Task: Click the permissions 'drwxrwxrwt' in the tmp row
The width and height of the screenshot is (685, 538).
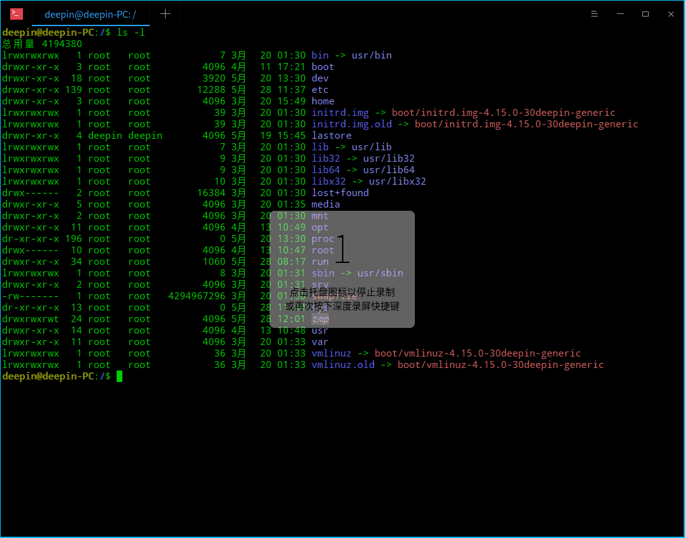Action: 31,319
